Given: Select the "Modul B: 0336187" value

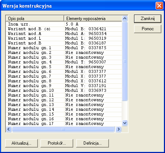Looking at the screenshot, I should 93,43.
